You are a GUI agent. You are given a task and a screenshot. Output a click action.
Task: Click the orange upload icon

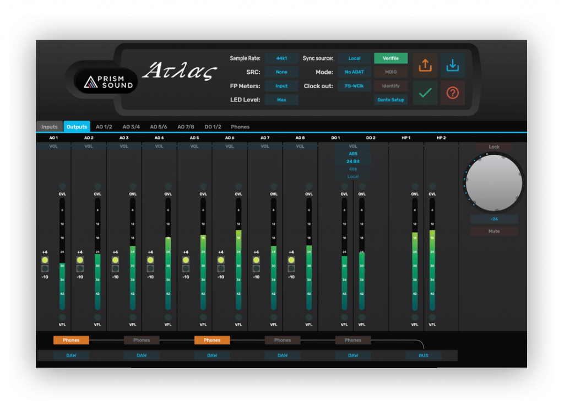click(425, 64)
